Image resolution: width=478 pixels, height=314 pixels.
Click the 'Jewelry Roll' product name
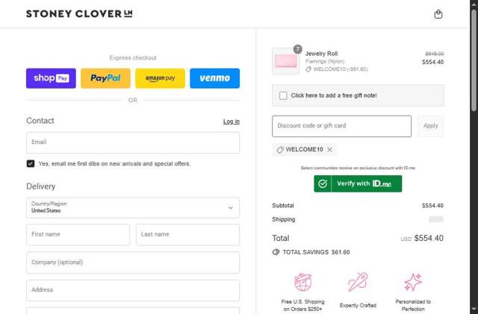coord(321,54)
